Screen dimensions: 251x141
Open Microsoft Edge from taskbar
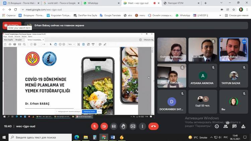(77, 137)
